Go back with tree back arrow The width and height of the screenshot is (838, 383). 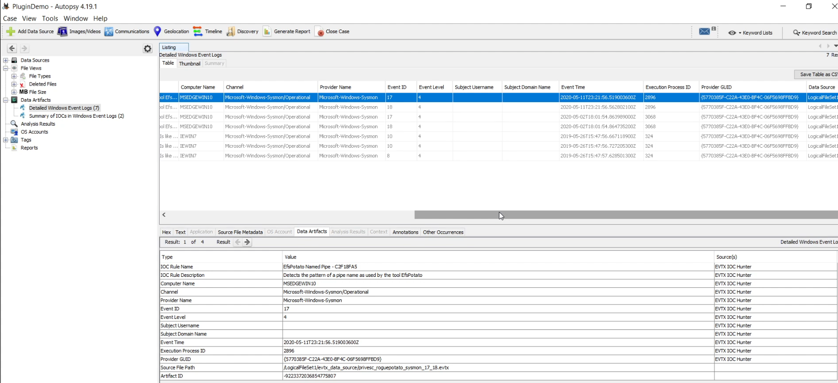coord(12,49)
